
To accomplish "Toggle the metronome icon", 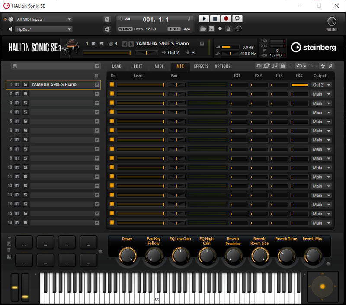I will coord(229,29).
